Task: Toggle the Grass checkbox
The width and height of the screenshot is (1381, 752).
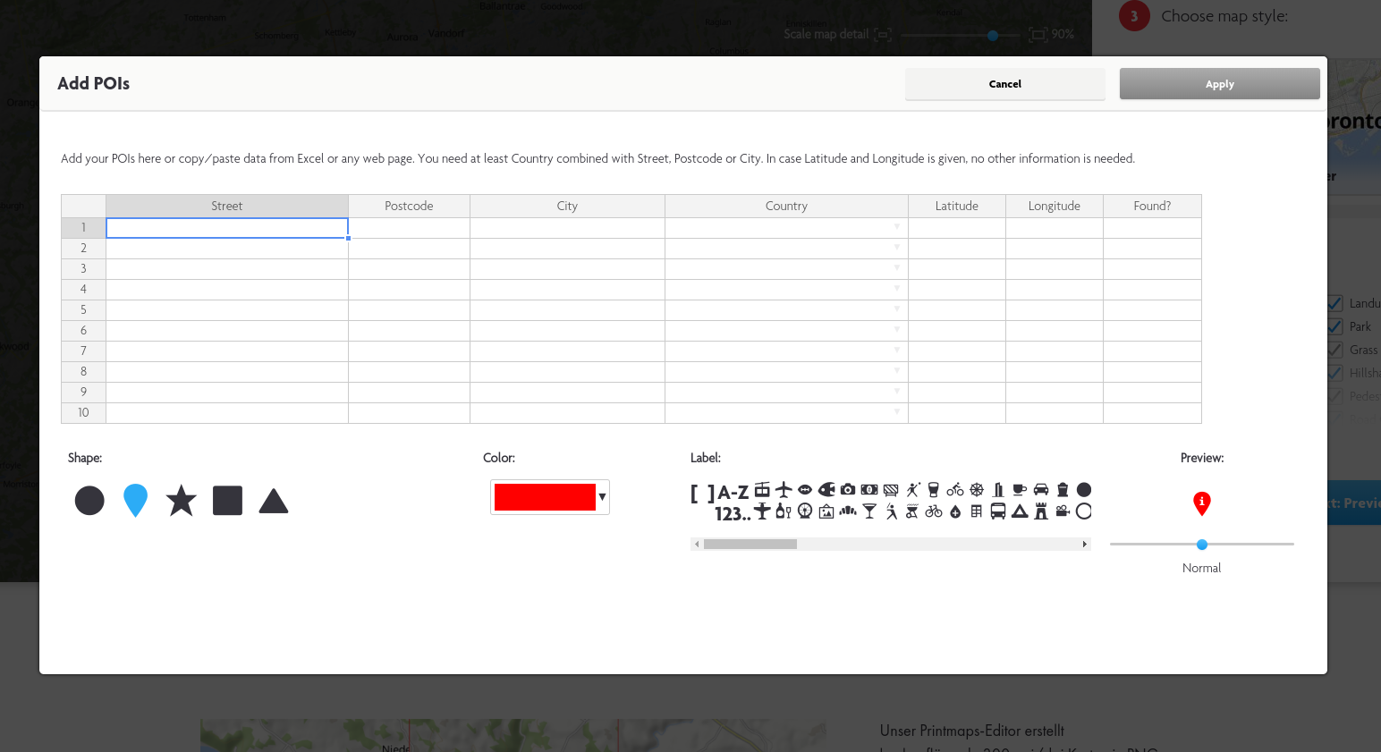Action: 1335,350
